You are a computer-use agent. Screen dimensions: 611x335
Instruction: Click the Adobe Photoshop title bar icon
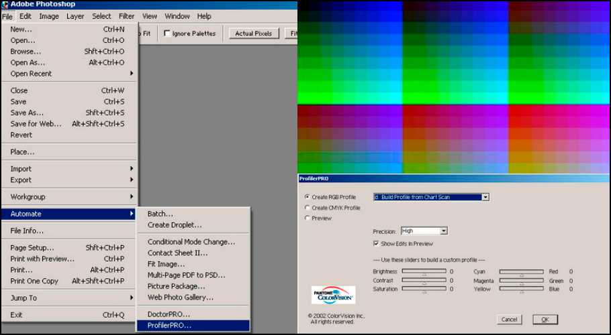[5, 5]
